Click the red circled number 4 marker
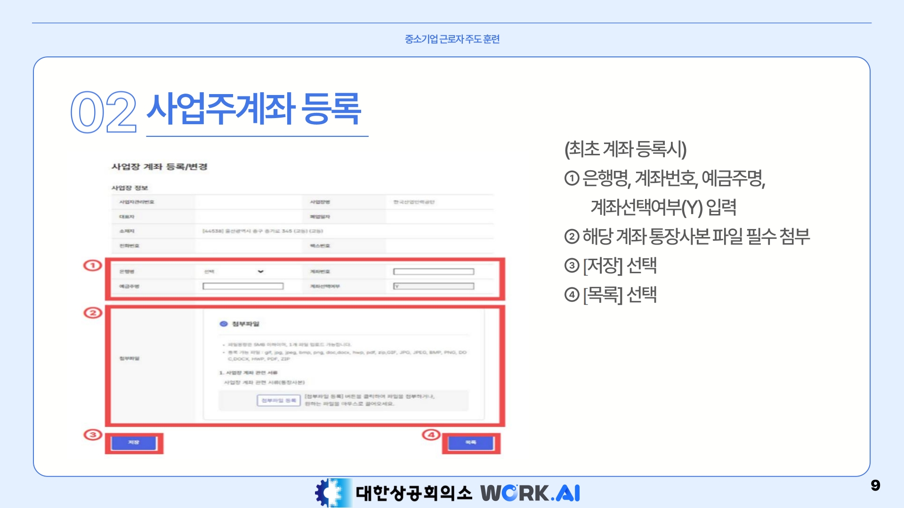The width and height of the screenshot is (904, 508). pos(431,435)
